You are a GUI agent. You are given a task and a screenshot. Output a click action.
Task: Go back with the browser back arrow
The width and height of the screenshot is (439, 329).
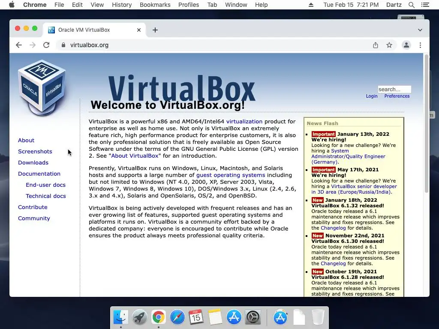[x=19, y=45]
